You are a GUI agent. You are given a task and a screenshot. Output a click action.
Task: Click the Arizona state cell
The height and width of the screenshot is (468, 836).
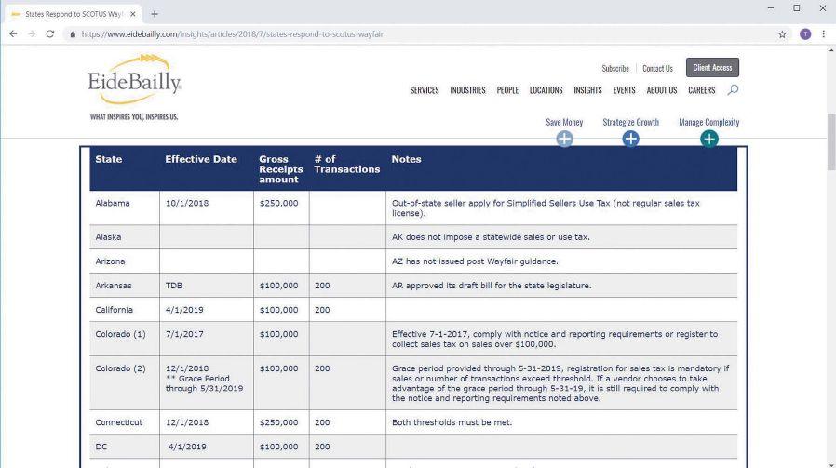[110, 261]
